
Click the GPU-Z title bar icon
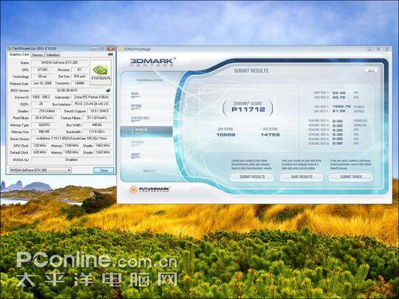(10, 49)
